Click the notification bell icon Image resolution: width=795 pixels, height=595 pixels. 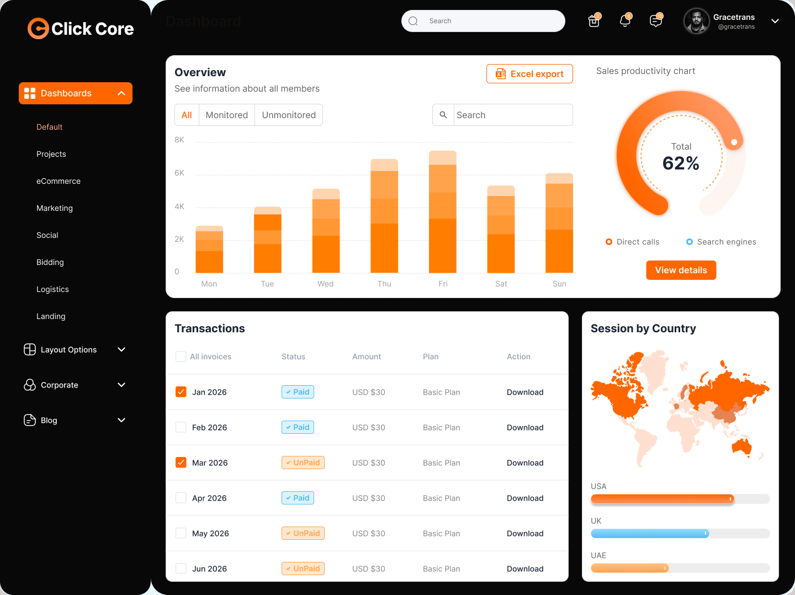pyautogui.click(x=624, y=20)
